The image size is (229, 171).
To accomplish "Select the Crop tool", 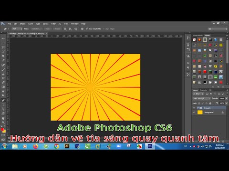I will point(3,56).
